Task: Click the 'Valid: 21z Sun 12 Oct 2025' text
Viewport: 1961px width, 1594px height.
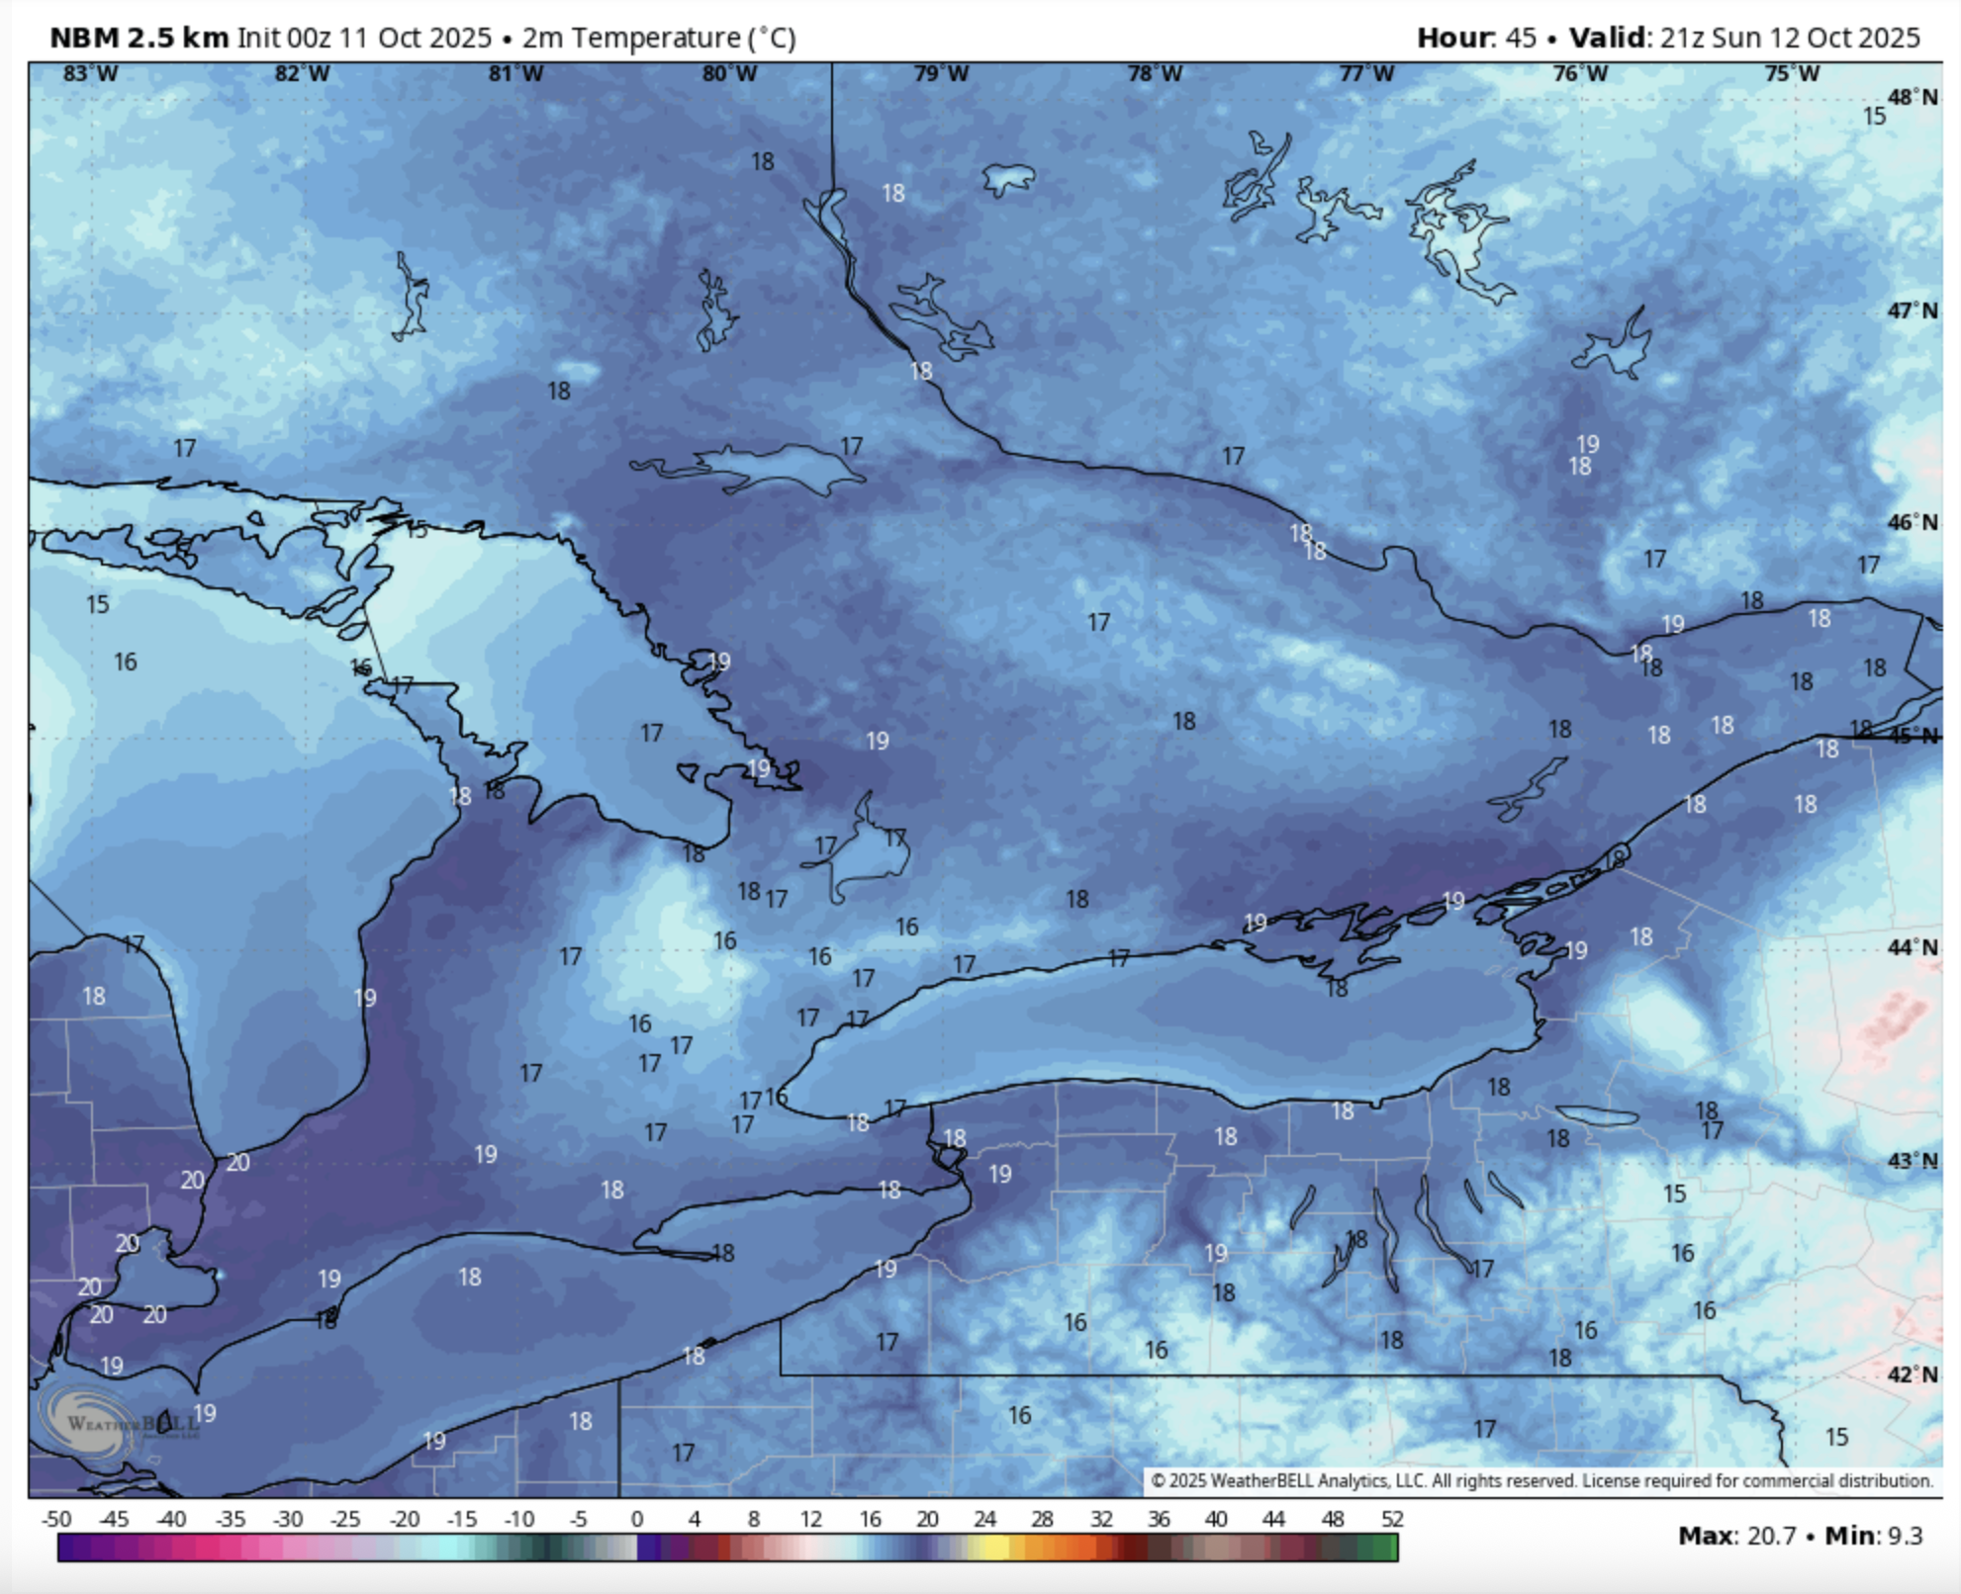Action: [1744, 38]
